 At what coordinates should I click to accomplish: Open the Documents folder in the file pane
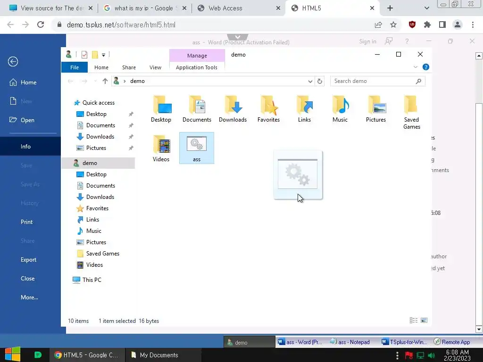197,109
